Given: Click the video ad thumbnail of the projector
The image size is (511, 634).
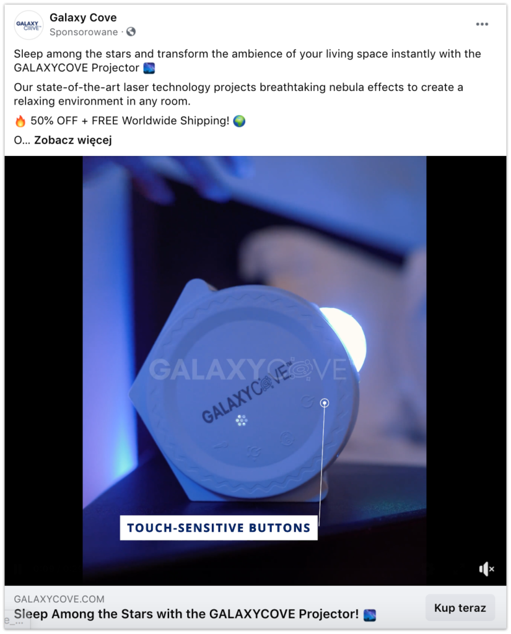Looking at the screenshot, I should pyautogui.click(x=255, y=370).
